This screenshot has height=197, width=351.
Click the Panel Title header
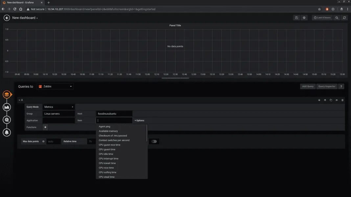[175, 26]
